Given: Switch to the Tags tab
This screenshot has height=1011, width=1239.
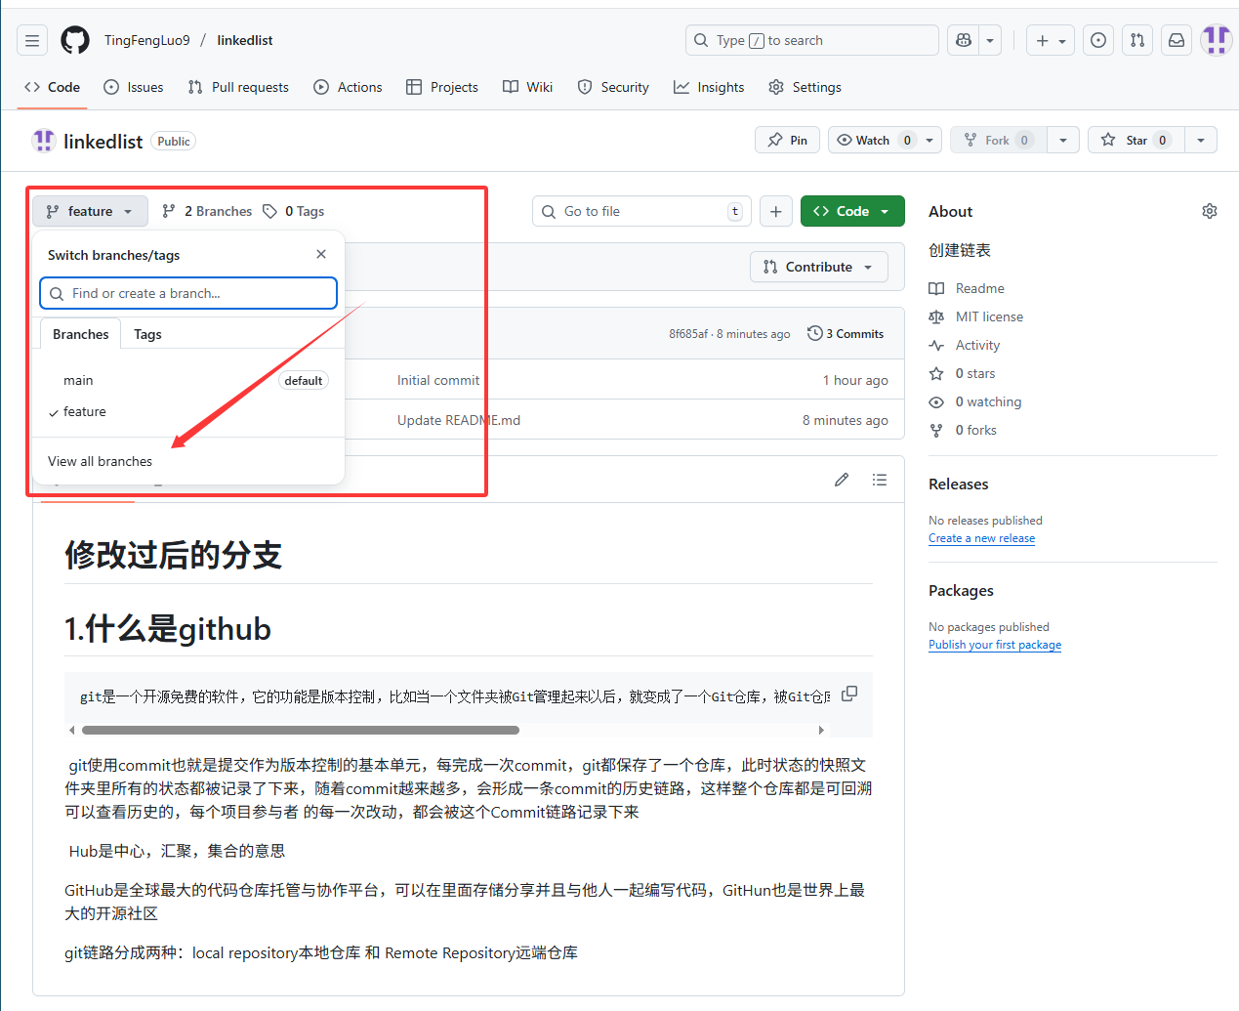Looking at the screenshot, I should [x=147, y=334].
